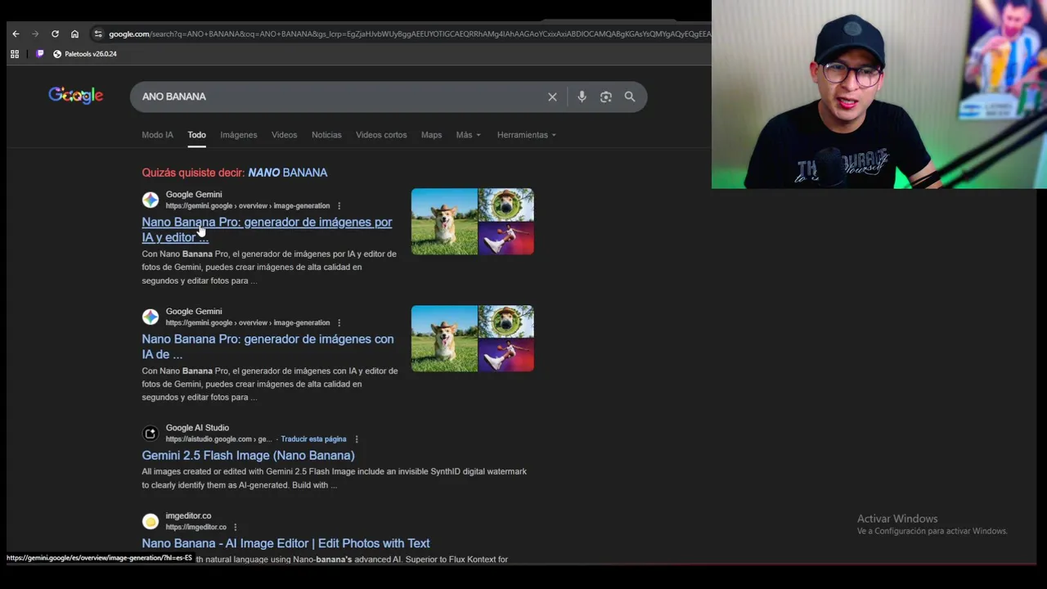Viewport: 1047px width, 589px height.
Task: Reload the page with the refresh icon
Action: click(55, 34)
